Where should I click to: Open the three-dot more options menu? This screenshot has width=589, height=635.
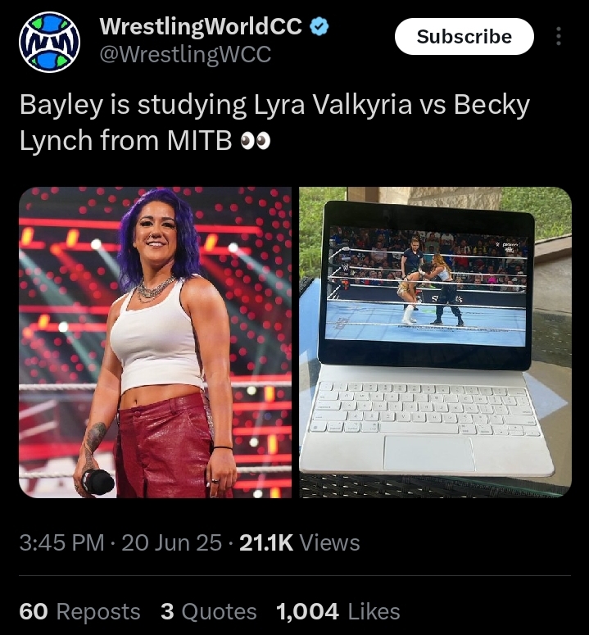coord(559,36)
